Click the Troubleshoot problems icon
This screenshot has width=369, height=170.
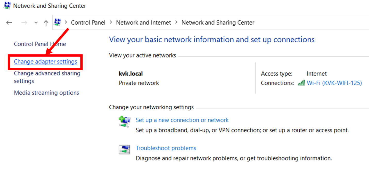125,149
